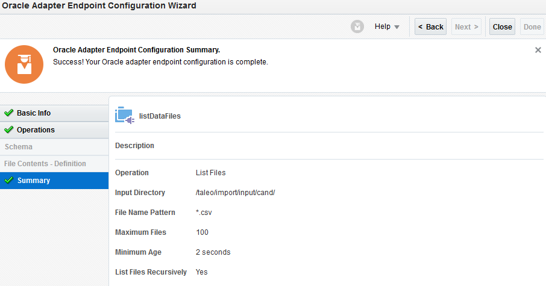The width and height of the screenshot is (546, 286).
Task: Switch to the Operations wizard step
Action: pyautogui.click(x=36, y=130)
